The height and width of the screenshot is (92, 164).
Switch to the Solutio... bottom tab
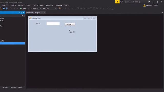click(x=14, y=87)
